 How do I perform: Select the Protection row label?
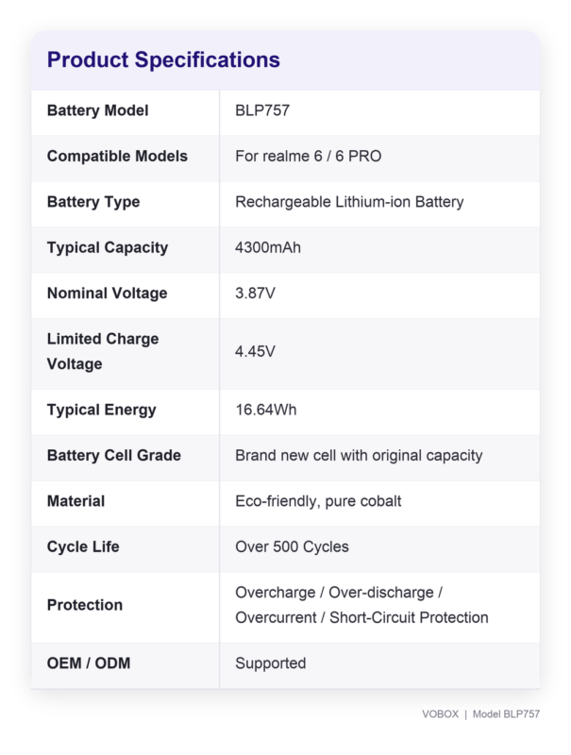coord(85,605)
